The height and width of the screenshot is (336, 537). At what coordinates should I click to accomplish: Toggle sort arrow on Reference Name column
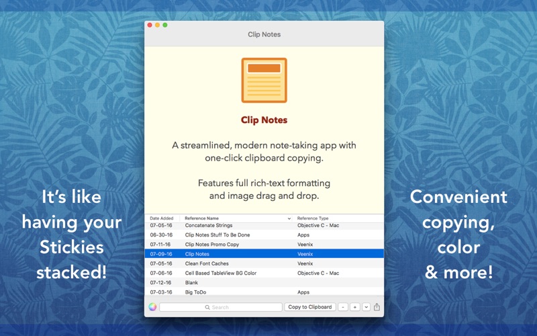pyautogui.click(x=289, y=218)
